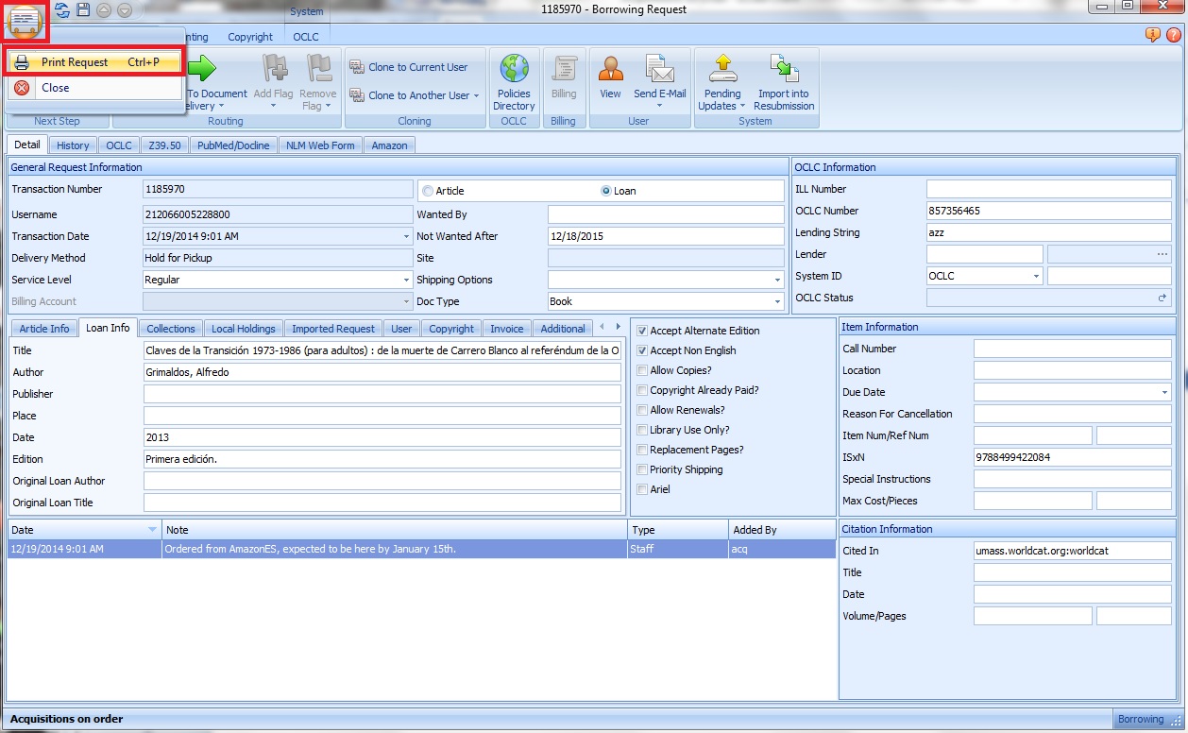Choose Close in the application menu
1188x733 pixels.
pos(55,88)
